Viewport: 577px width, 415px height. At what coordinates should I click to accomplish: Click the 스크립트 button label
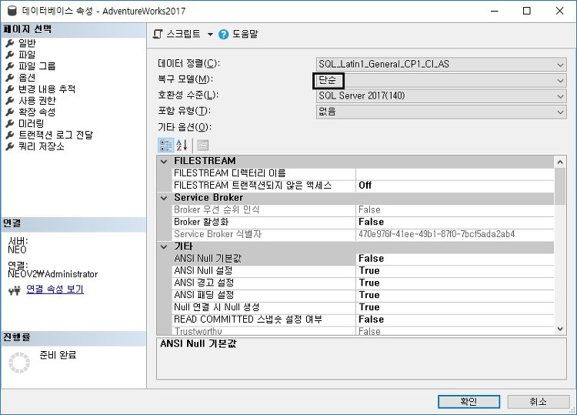click(x=184, y=34)
